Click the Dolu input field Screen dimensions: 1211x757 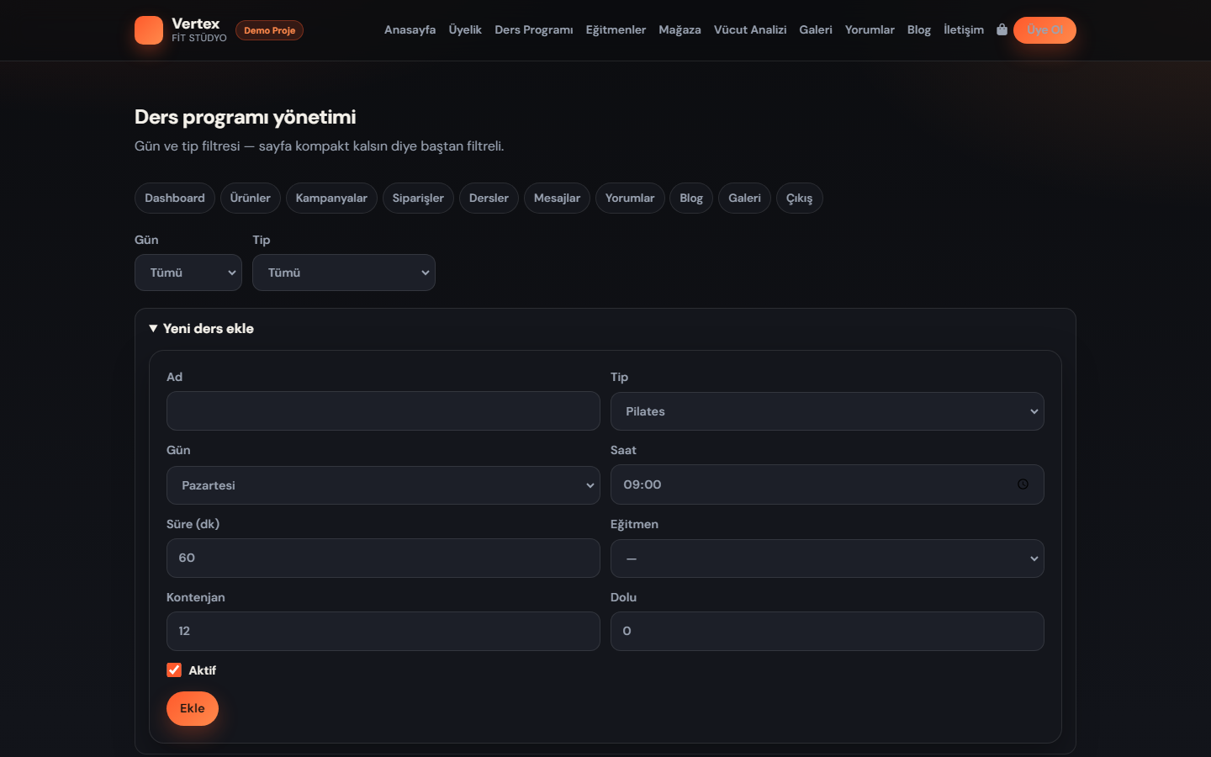tap(828, 632)
